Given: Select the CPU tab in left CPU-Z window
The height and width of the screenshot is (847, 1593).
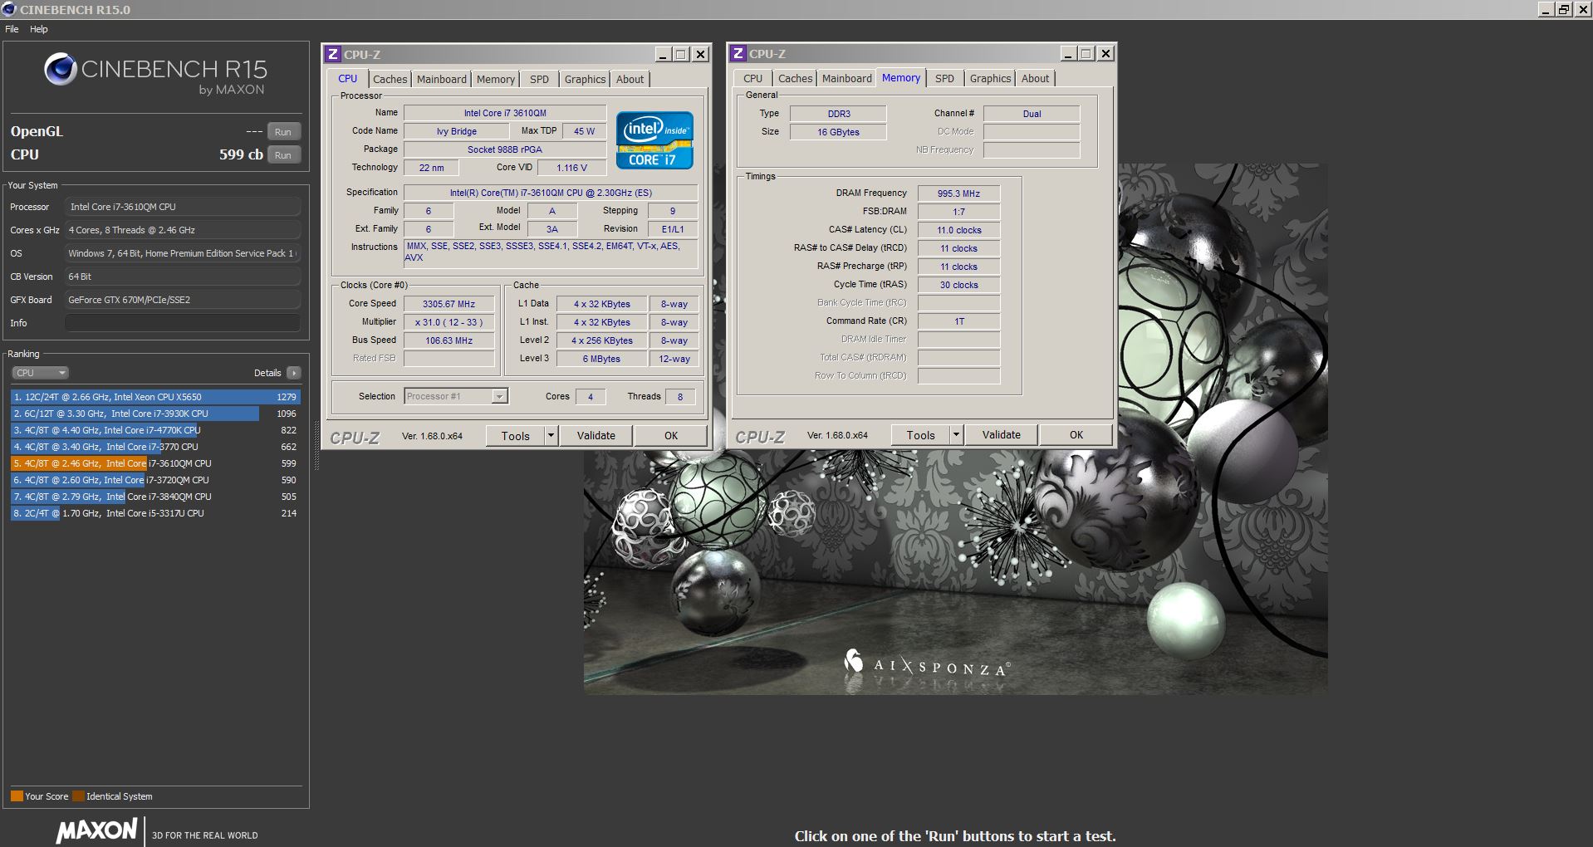Looking at the screenshot, I should [347, 78].
